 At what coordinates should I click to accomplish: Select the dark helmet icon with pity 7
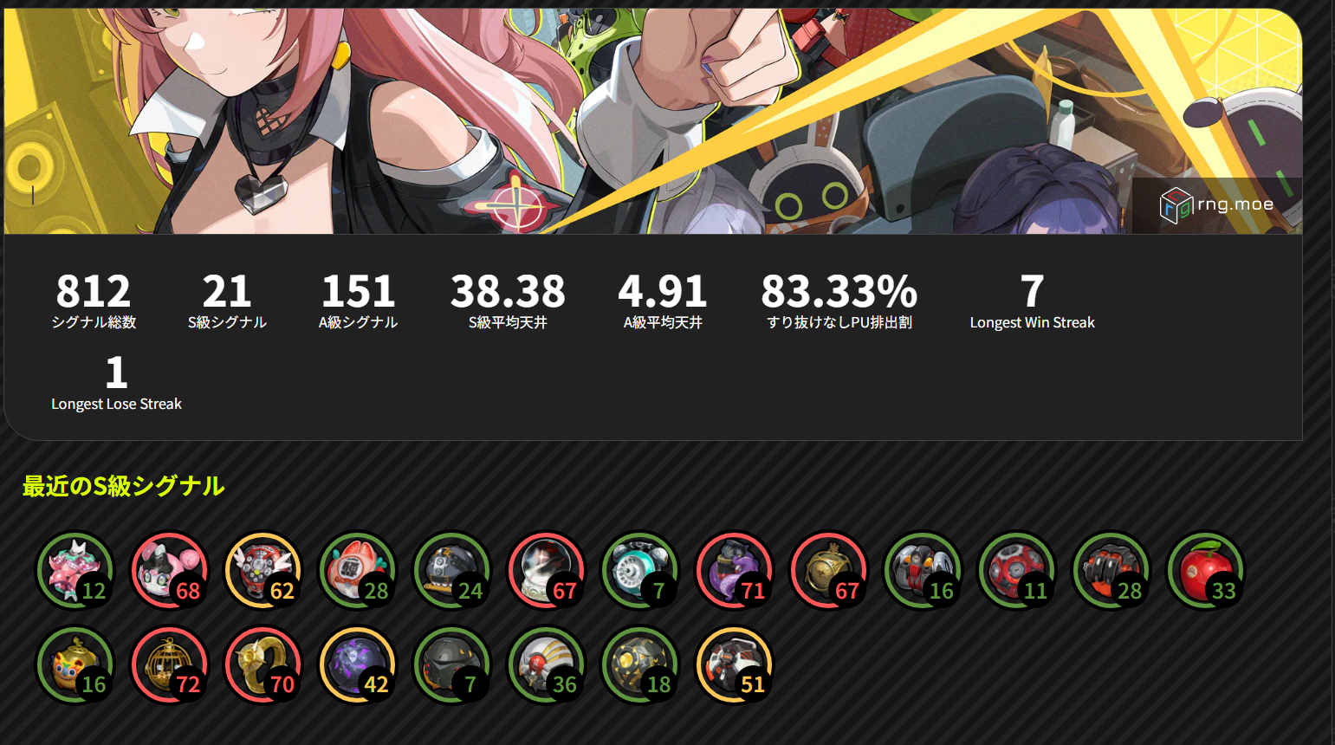point(452,664)
